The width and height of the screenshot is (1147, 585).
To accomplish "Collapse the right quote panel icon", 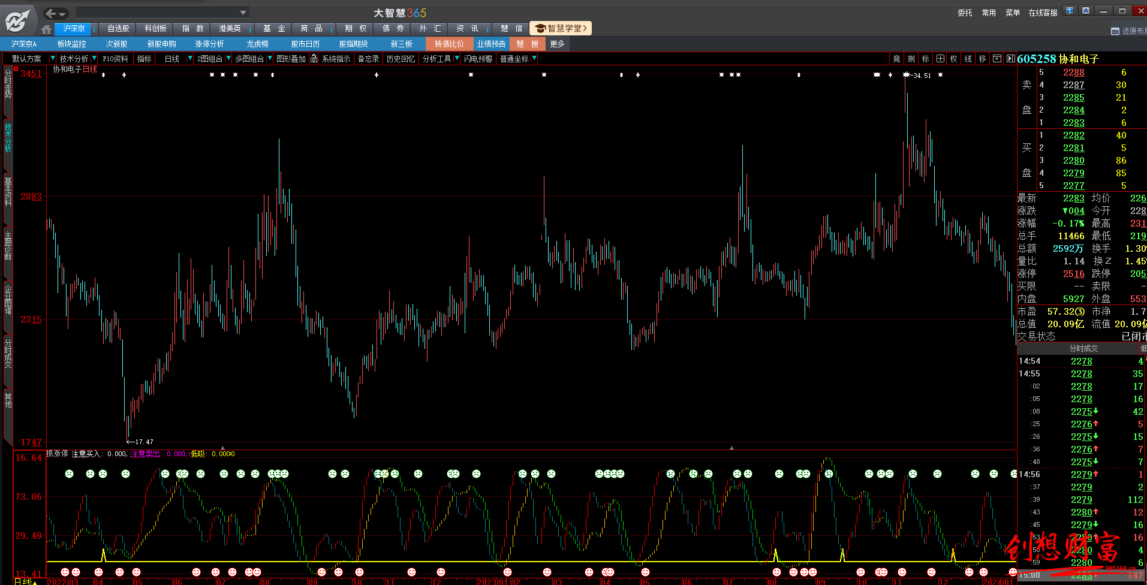I will pos(1011,59).
